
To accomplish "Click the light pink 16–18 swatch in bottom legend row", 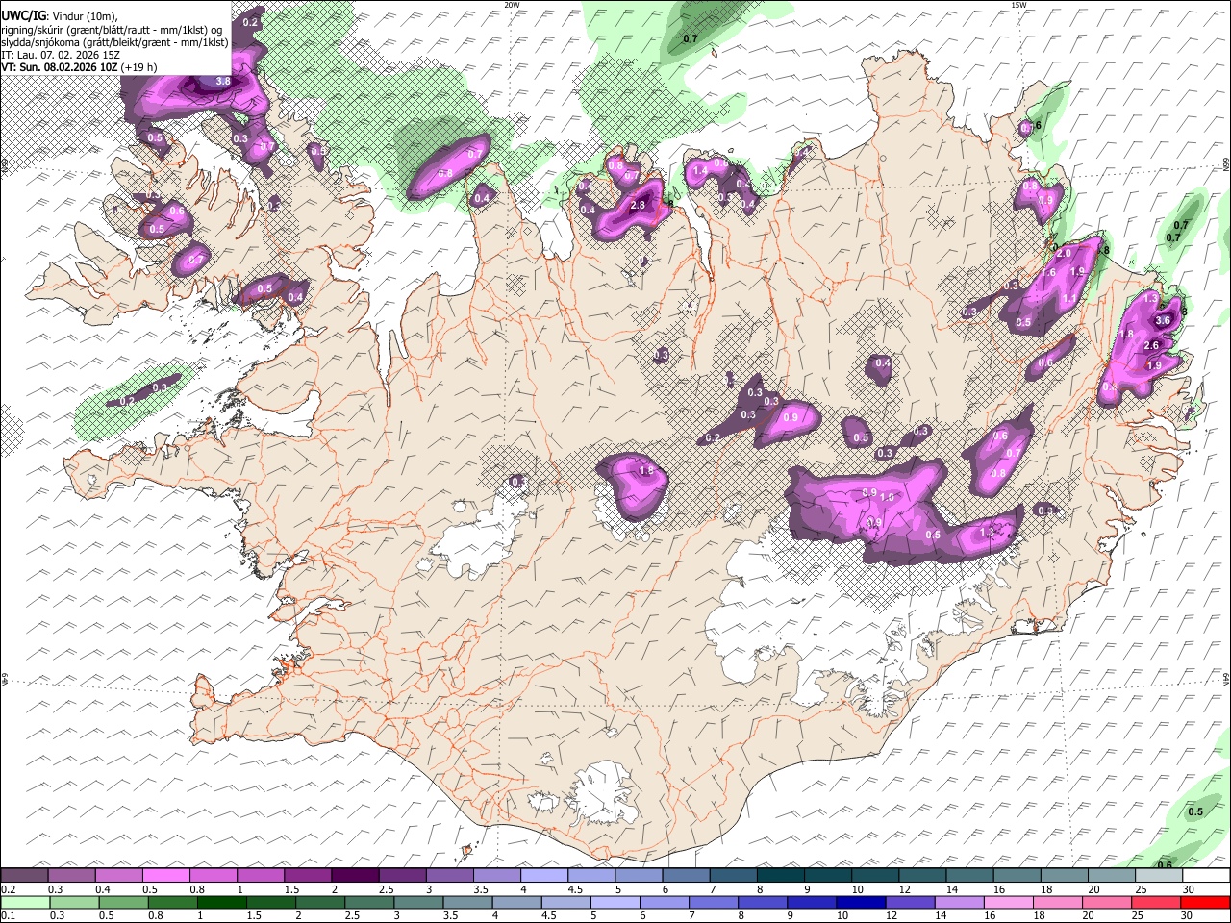I will (1008, 902).
